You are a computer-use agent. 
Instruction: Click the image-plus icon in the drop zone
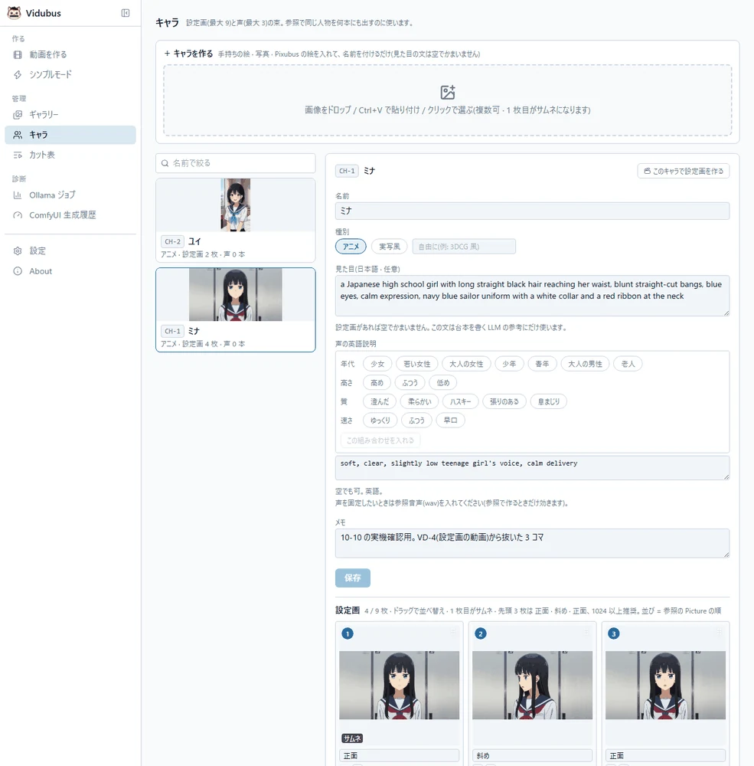(x=447, y=93)
